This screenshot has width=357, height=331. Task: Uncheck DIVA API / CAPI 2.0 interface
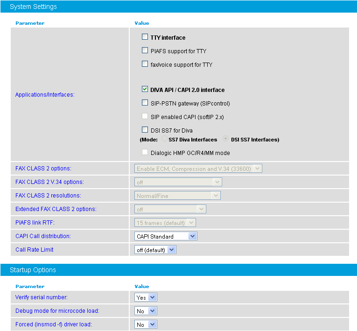145,90
